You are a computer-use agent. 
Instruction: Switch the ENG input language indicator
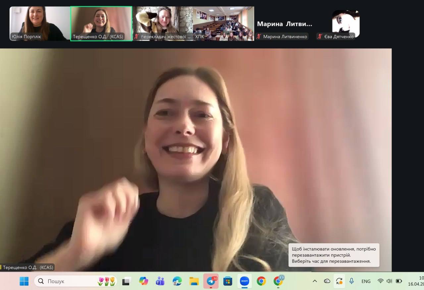click(x=366, y=281)
